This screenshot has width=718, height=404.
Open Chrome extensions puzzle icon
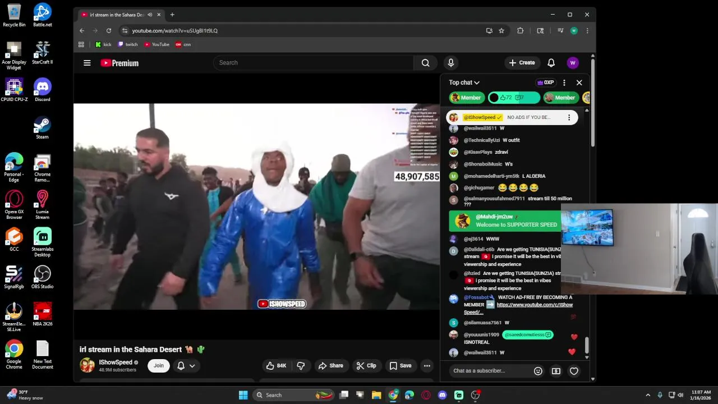(x=520, y=31)
